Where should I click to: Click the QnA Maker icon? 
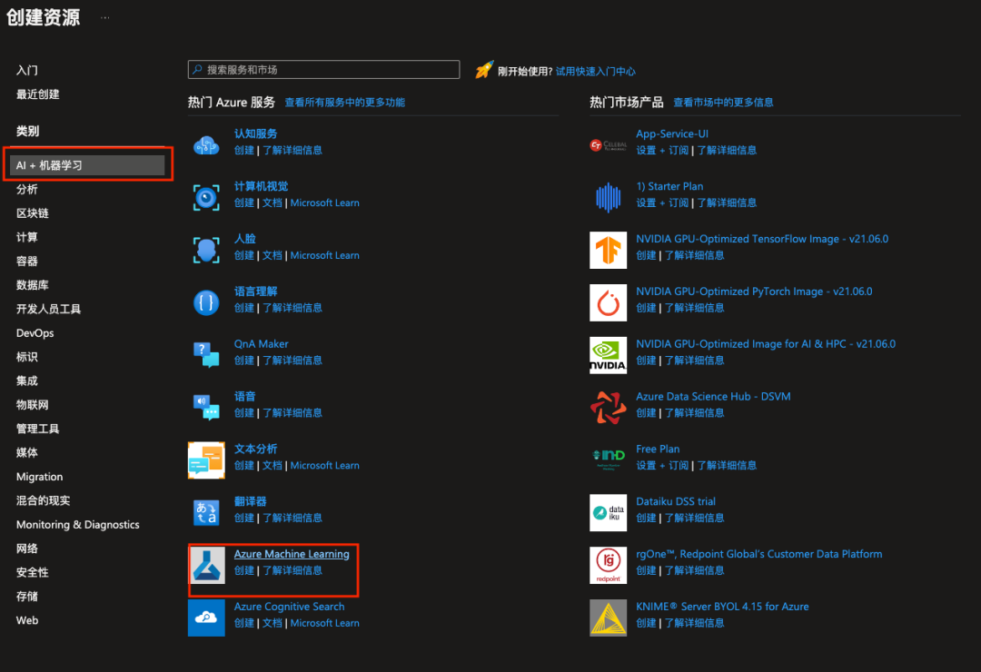(206, 355)
